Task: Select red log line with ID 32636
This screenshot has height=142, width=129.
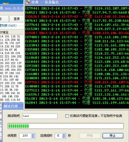Action: tap(77, 17)
